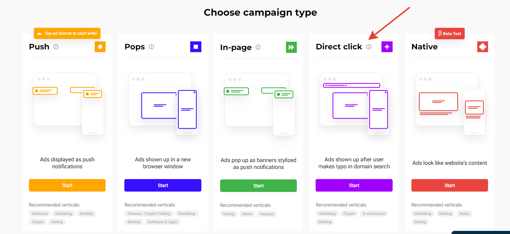This screenshot has width=510, height=234.
Task: Start a Direct click campaign
Action: (x=354, y=185)
